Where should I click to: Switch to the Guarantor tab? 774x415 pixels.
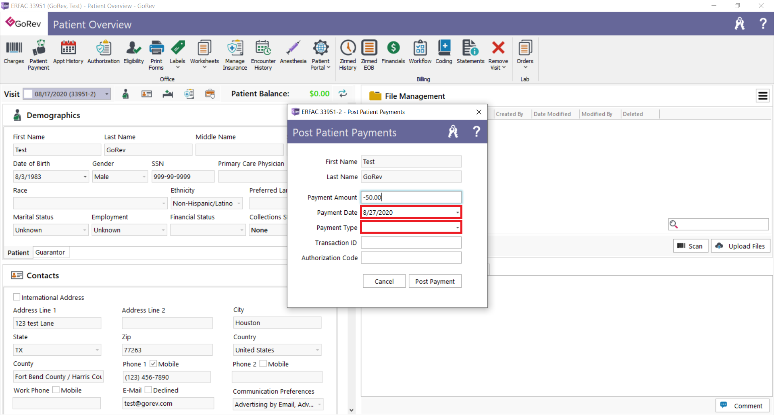click(x=50, y=252)
